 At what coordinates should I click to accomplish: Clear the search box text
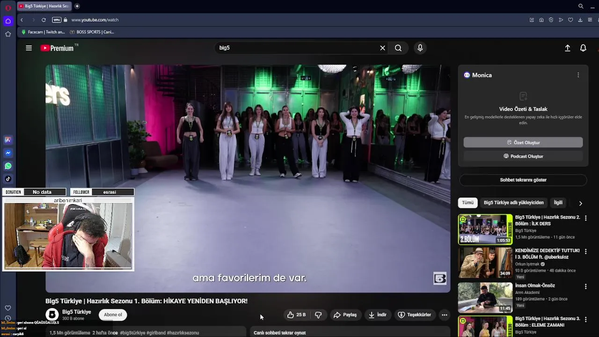coord(382,48)
